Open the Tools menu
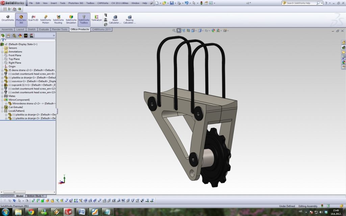Screen dimensions: 346x216 coord(63,3)
